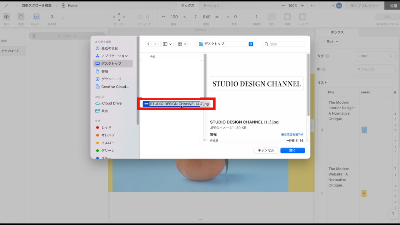Viewport: 400px width, 225px height.
Task: Open 共有 shared folder in sidebar
Action: 113,111
